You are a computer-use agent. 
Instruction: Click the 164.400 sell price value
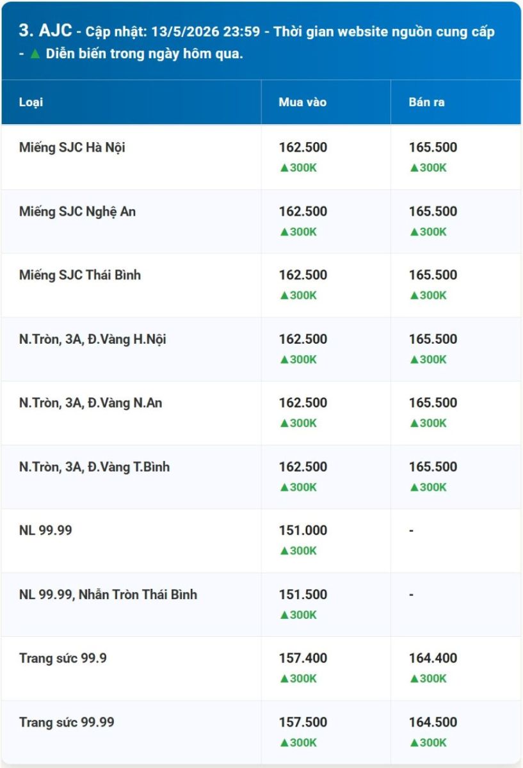coord(433,658)
